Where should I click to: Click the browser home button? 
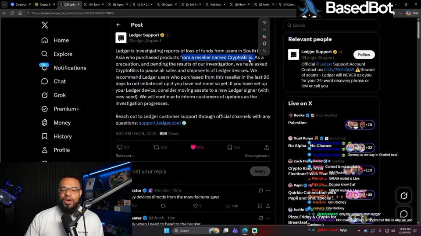pyautogui.click(x=20, y=13)
